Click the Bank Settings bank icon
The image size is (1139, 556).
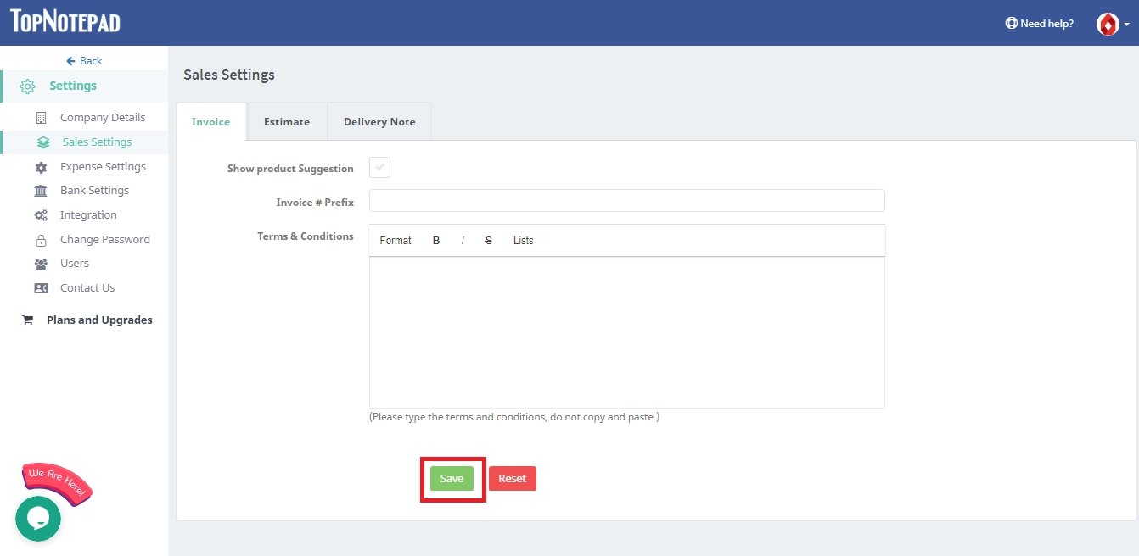pyautogui.click(x=41, y=191)
